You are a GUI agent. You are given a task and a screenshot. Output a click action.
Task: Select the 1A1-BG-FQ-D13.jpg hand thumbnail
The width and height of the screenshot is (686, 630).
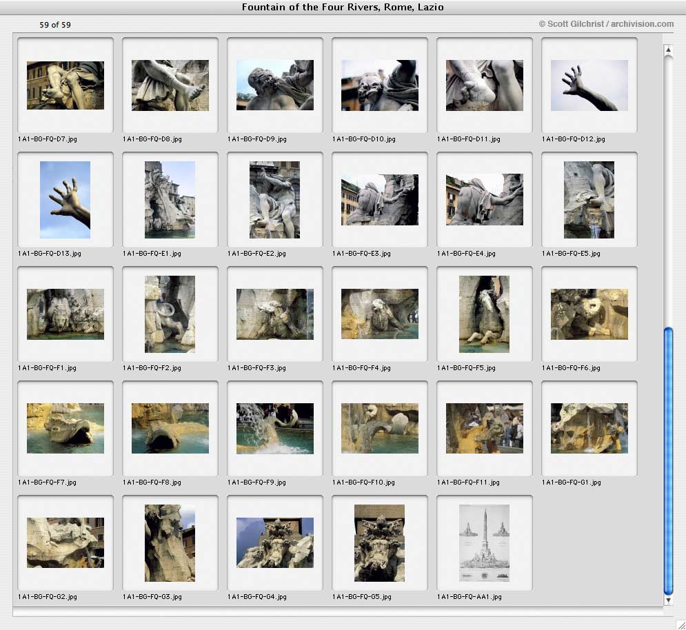click(65, 200)
